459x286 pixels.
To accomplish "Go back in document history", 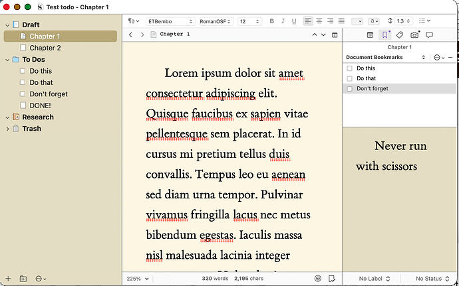I will click(130, 35).
